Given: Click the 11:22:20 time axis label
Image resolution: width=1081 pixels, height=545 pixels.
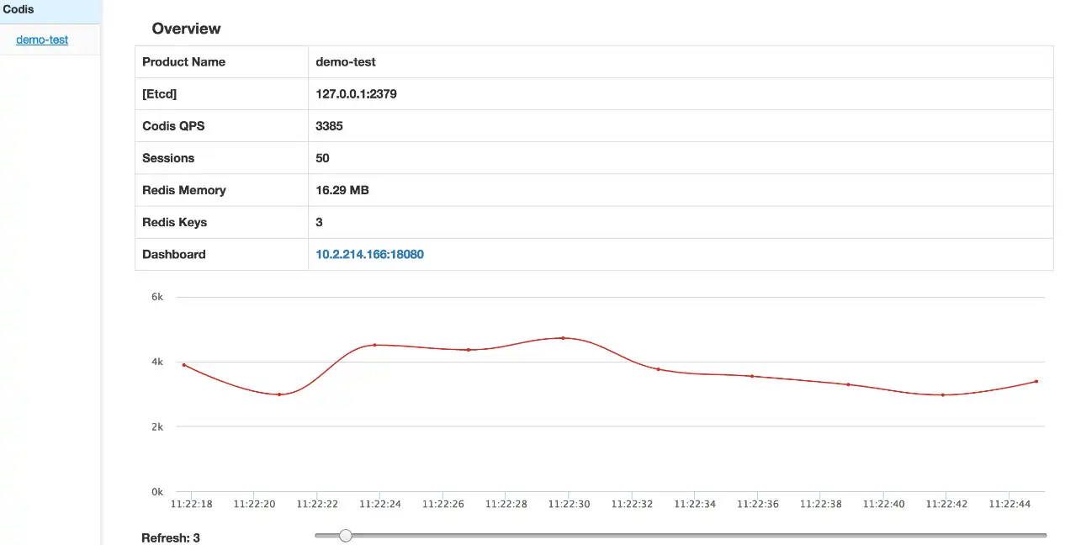Looking at the screenshot, I should (x=254, y=504).
